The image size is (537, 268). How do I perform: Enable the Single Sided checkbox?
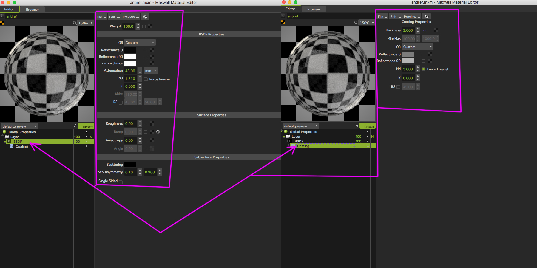(x=121, y=182)
